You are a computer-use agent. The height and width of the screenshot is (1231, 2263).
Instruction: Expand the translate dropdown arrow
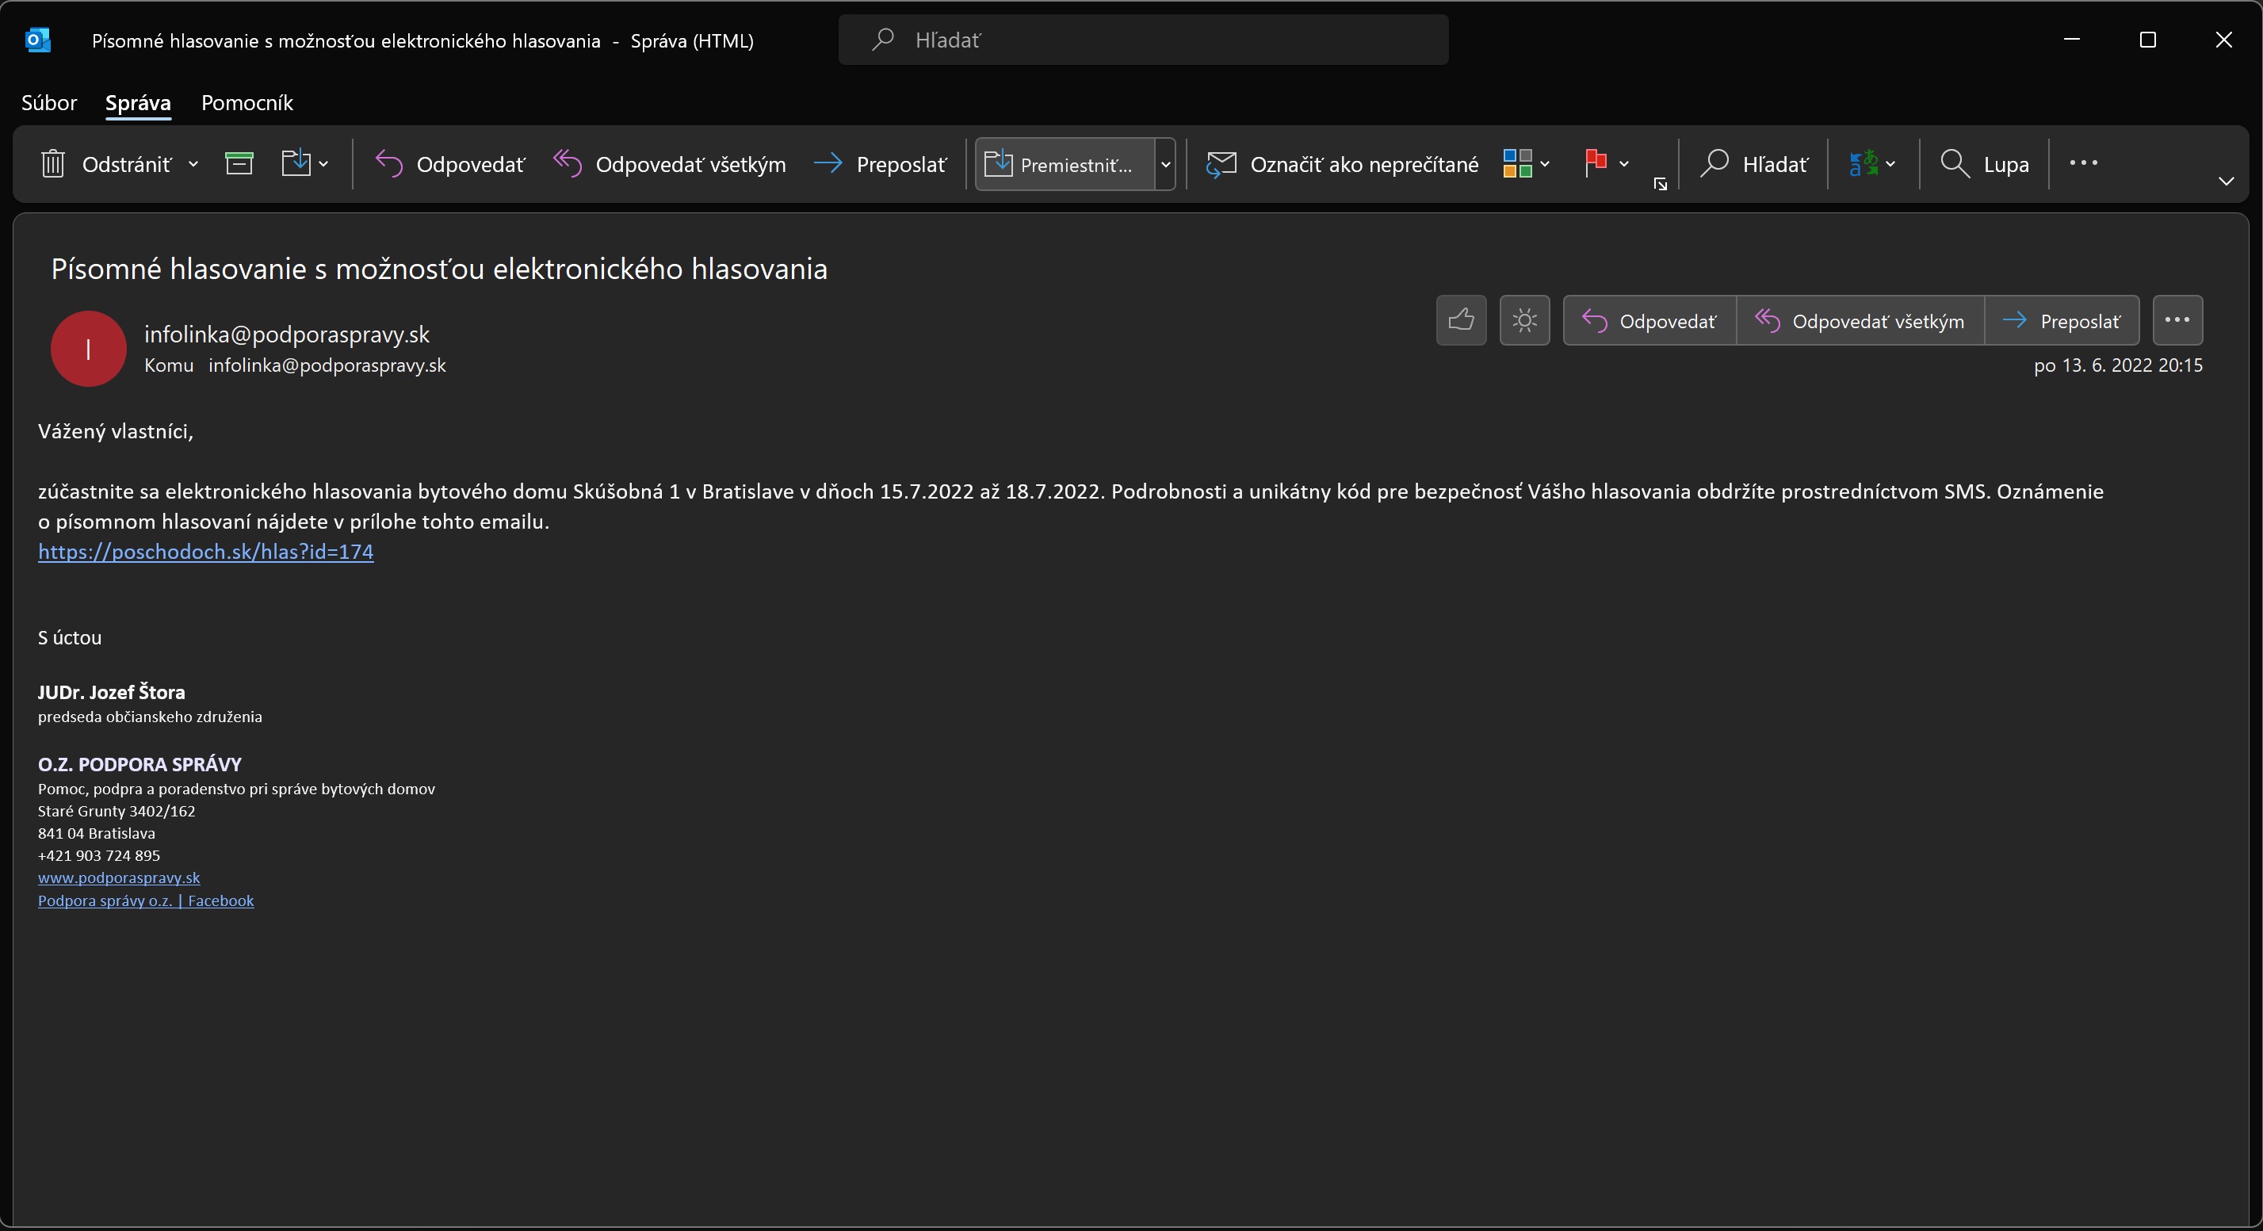click(1890, 164)
